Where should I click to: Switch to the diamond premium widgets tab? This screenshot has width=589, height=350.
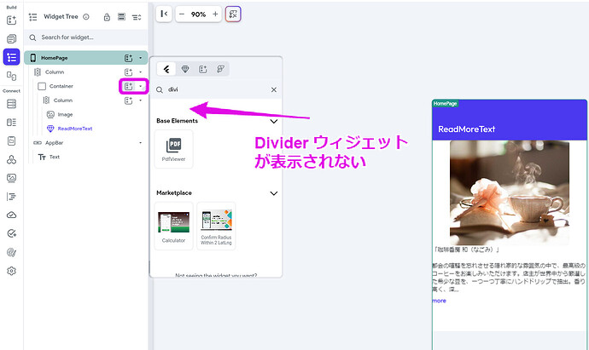pyautogui.click(x=185, y=69)
